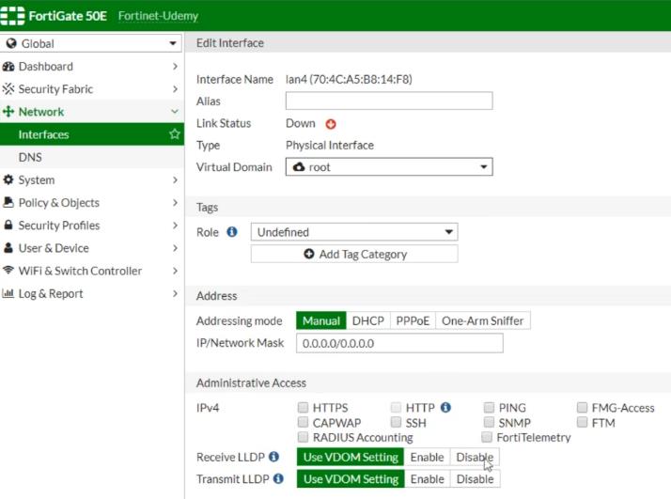Set Receive LLDP to Enable
671x499 pixels.
(x=427, y=457)
